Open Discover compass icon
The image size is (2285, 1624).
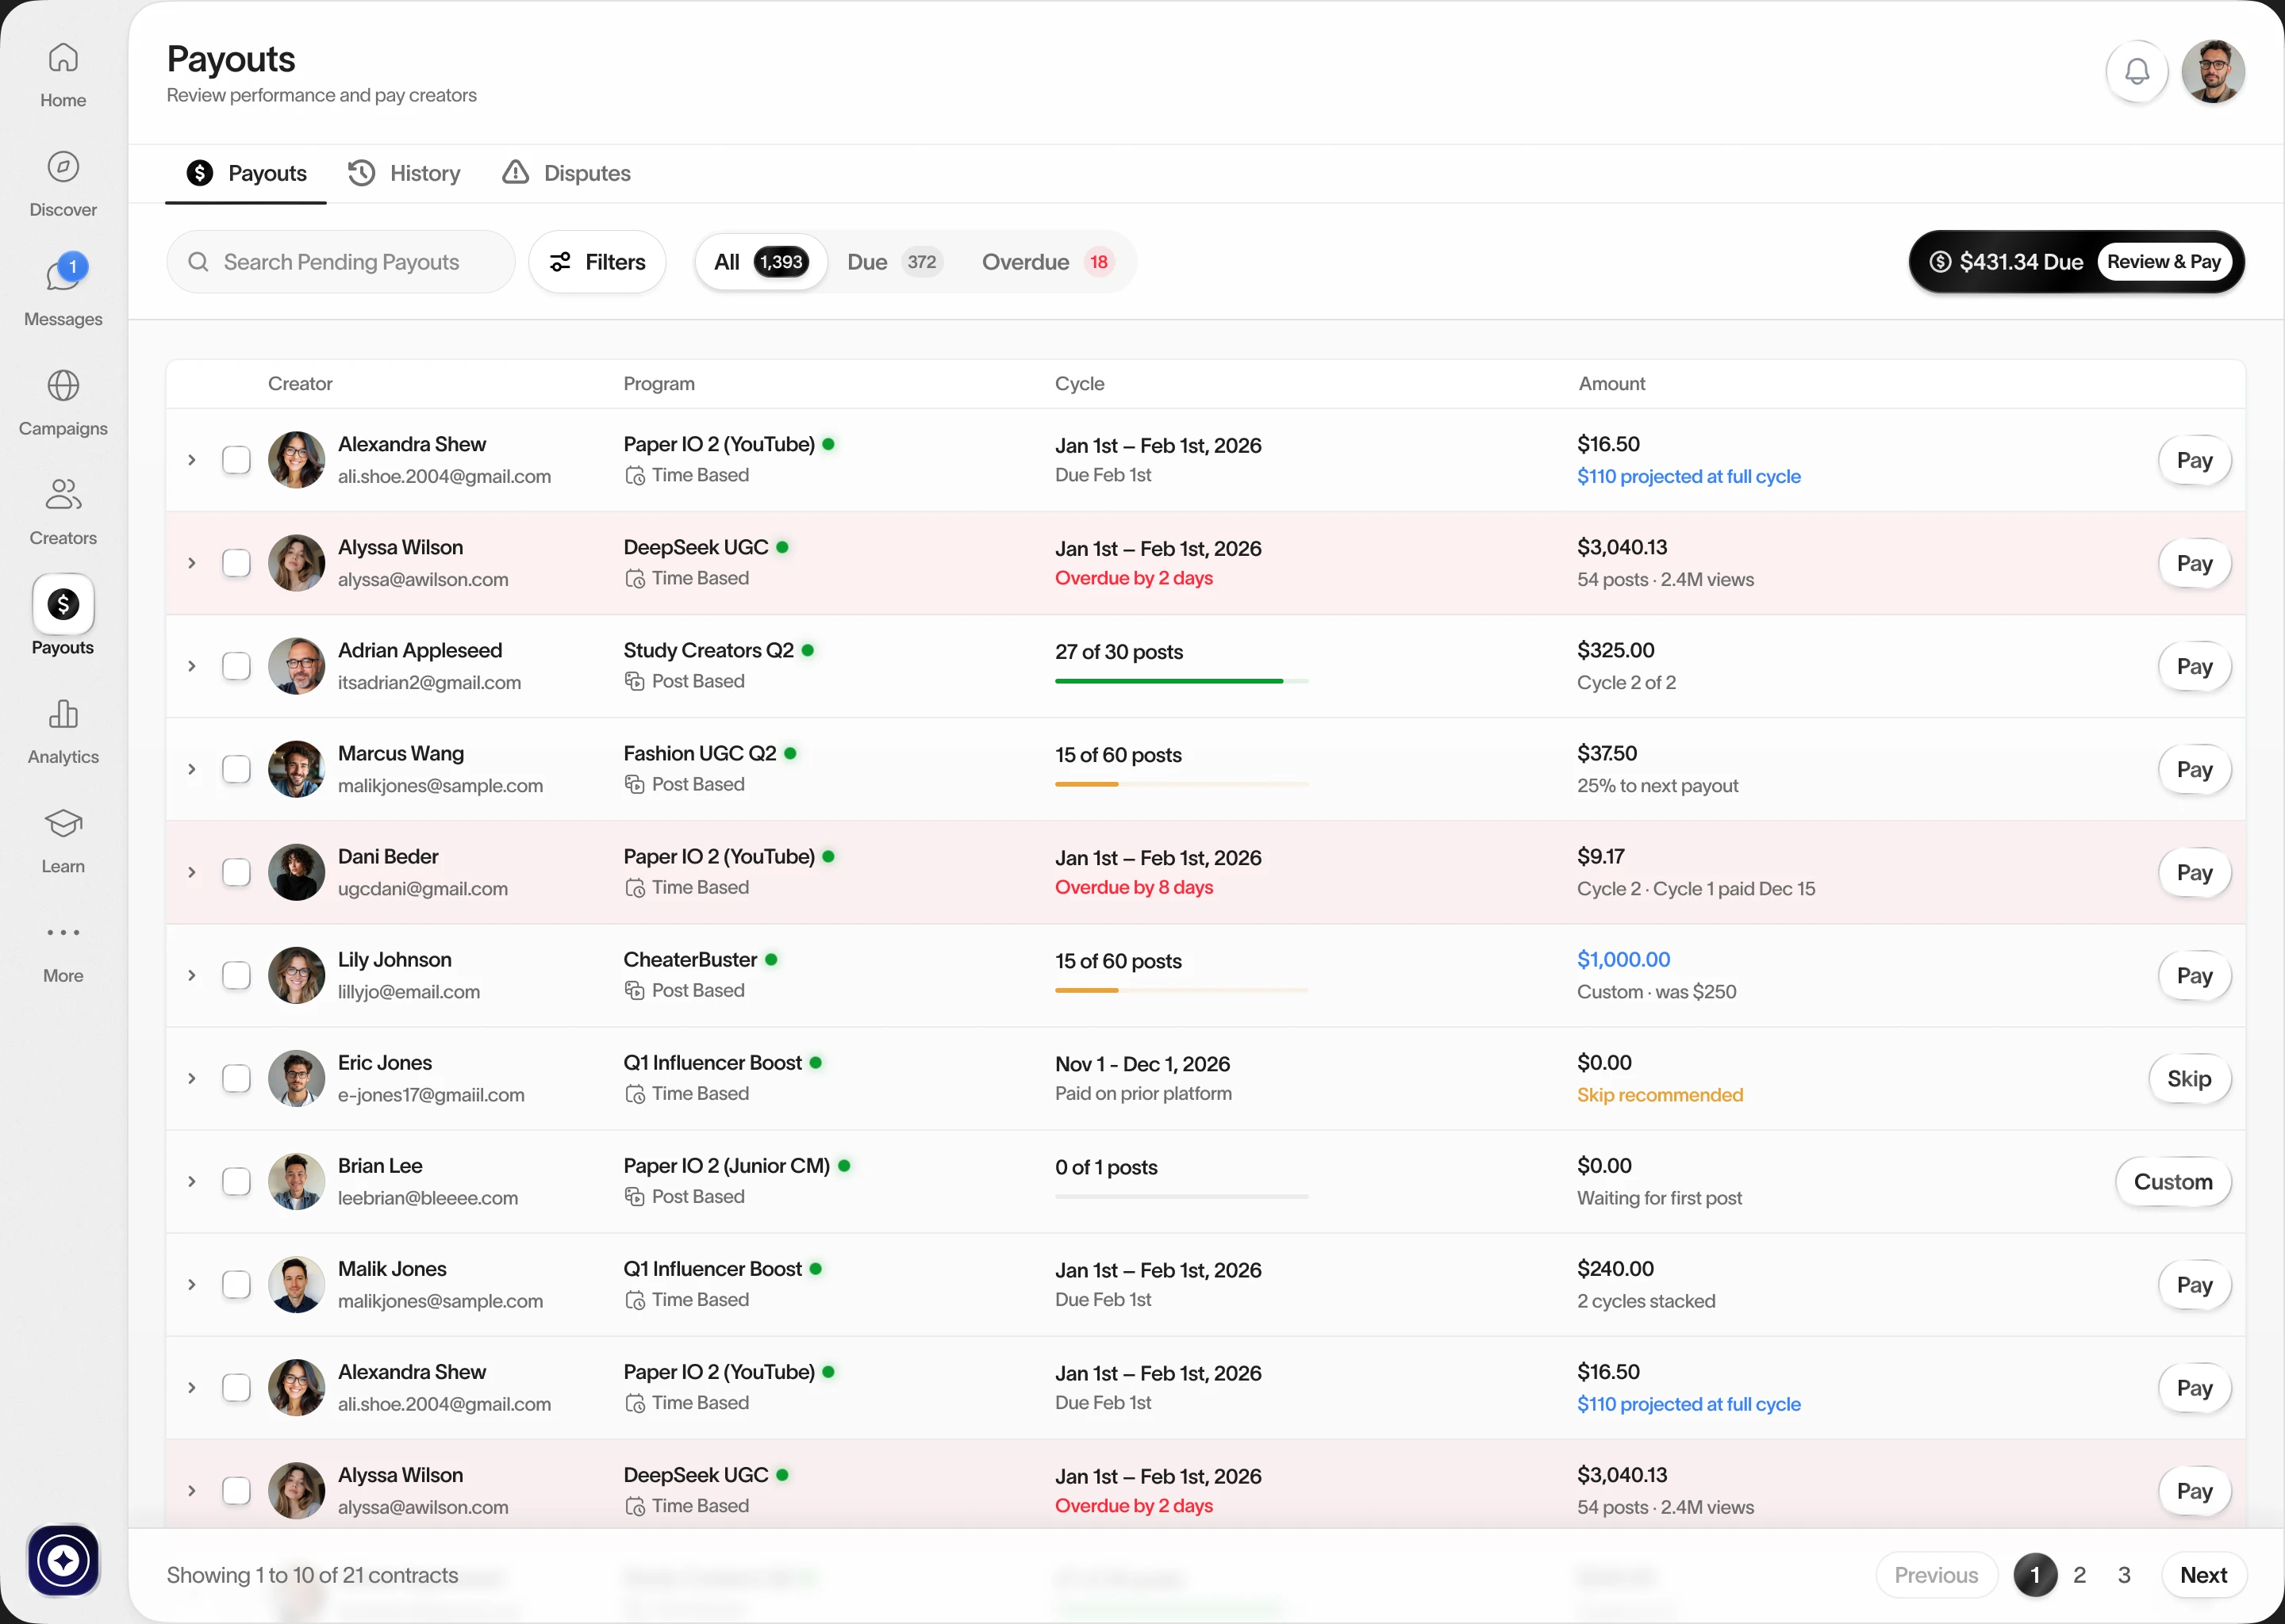point(63,166)
